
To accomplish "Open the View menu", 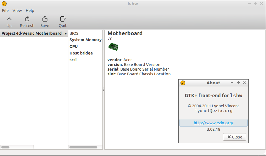I will coord(17,11).
